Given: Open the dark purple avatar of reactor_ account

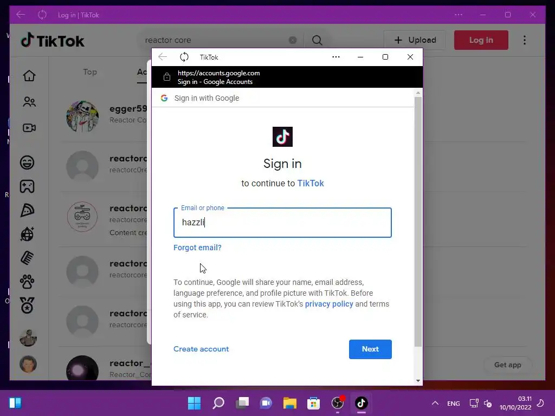Looking at the screenshot, I should coord(82,368).
